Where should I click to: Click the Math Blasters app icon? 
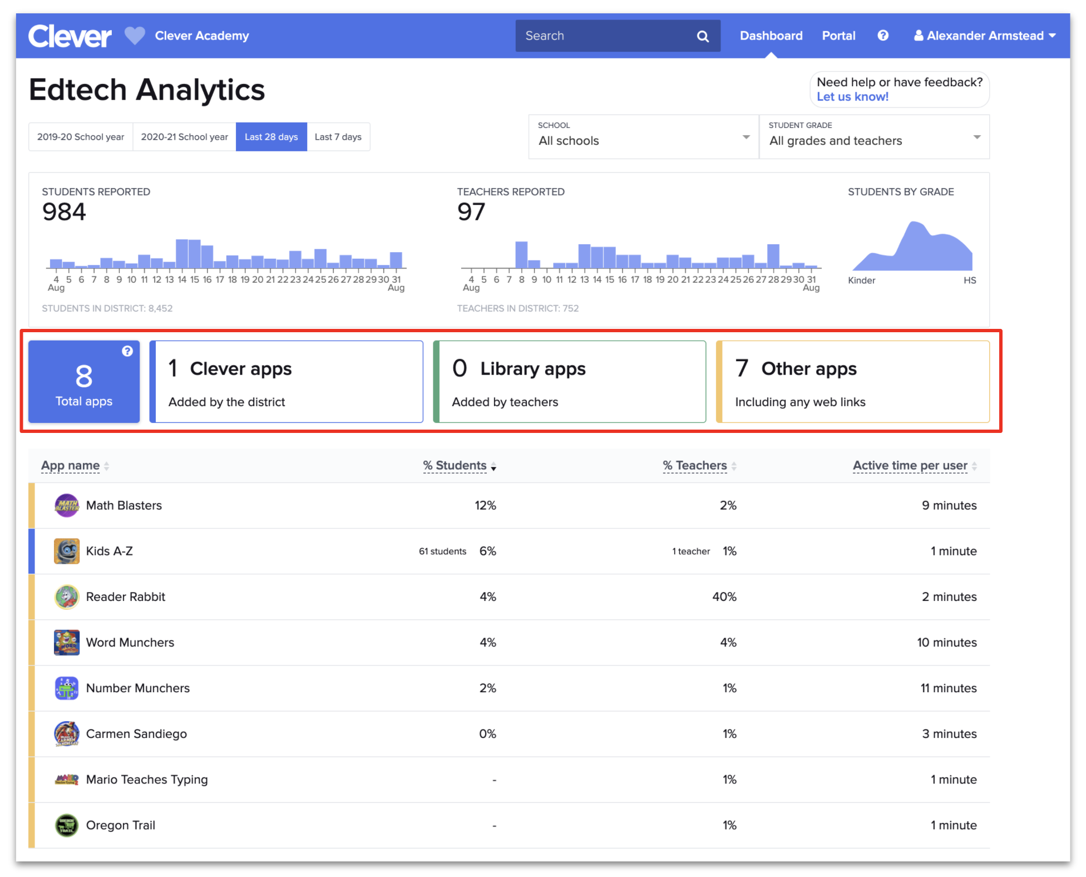[66, 505]
